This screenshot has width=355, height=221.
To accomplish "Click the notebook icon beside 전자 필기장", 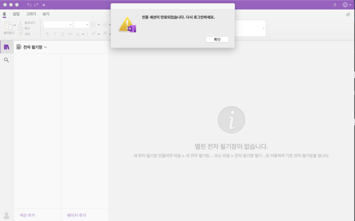I will pos(19,47).
